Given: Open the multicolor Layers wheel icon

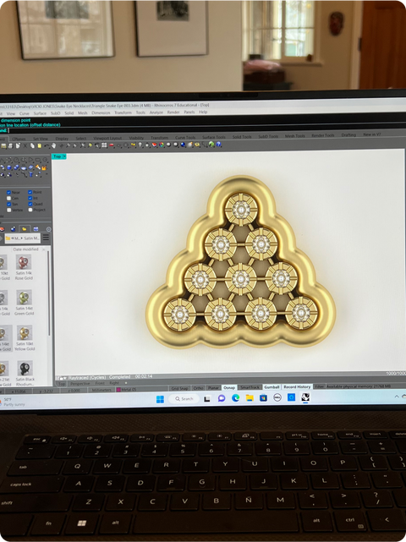Looking at the screenshot, I should pos(162,145).
